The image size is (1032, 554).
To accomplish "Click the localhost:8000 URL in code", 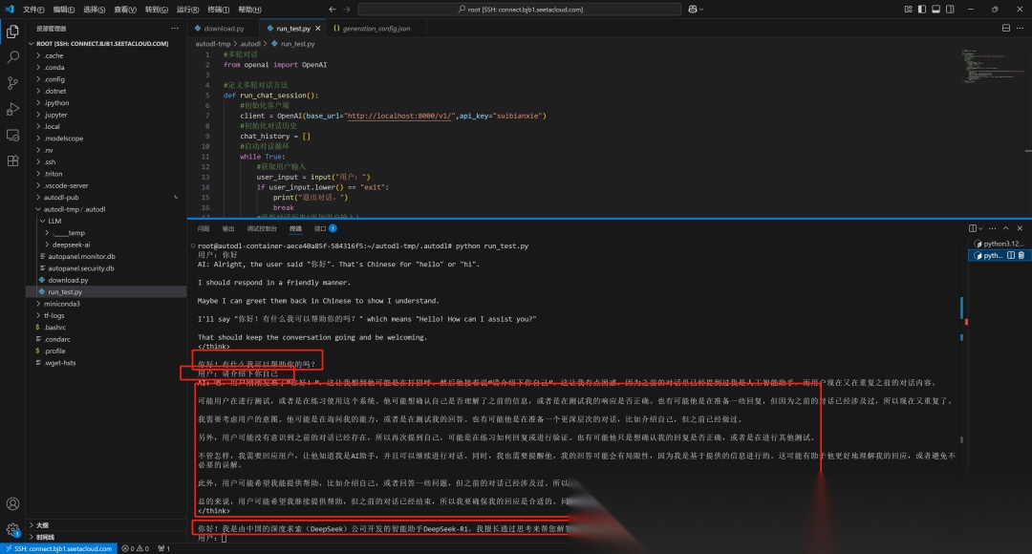I will (400, 116).
